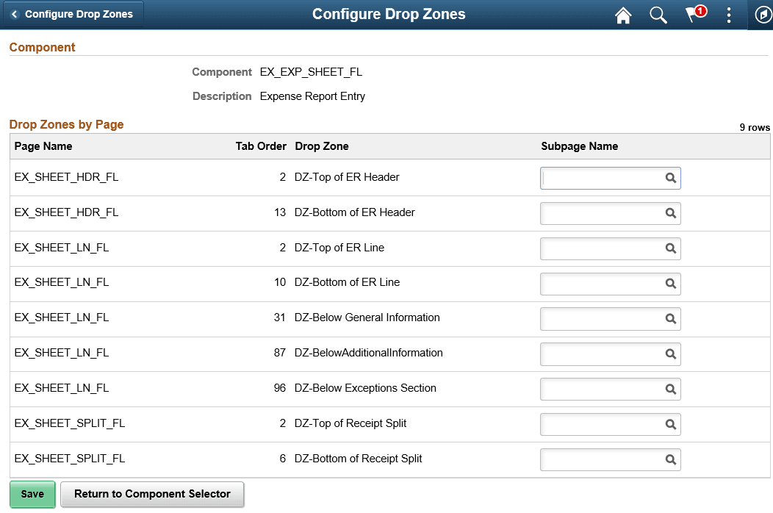The image size is (773, 513).
Task: Expand the lookup prompt on DZ-Bottom of ER Line
Action: coord(670,284)
